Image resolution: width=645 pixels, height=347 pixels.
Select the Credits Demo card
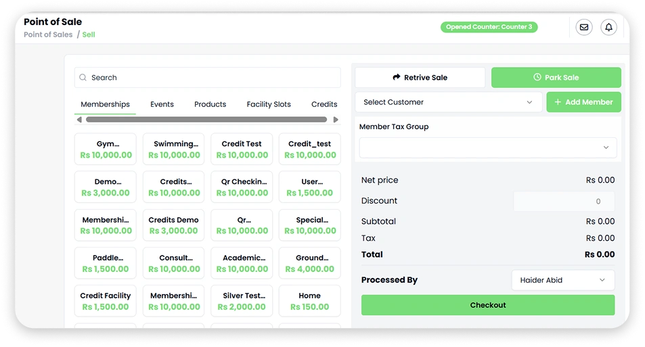point(173,225)
